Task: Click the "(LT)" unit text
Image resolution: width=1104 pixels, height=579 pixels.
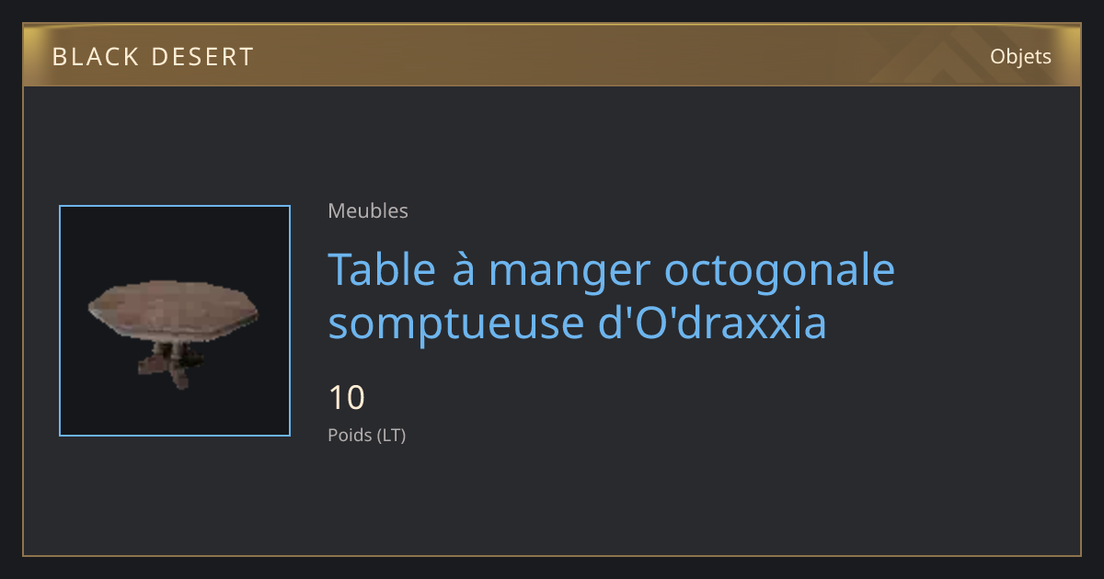Action: [x=391, y=436]
